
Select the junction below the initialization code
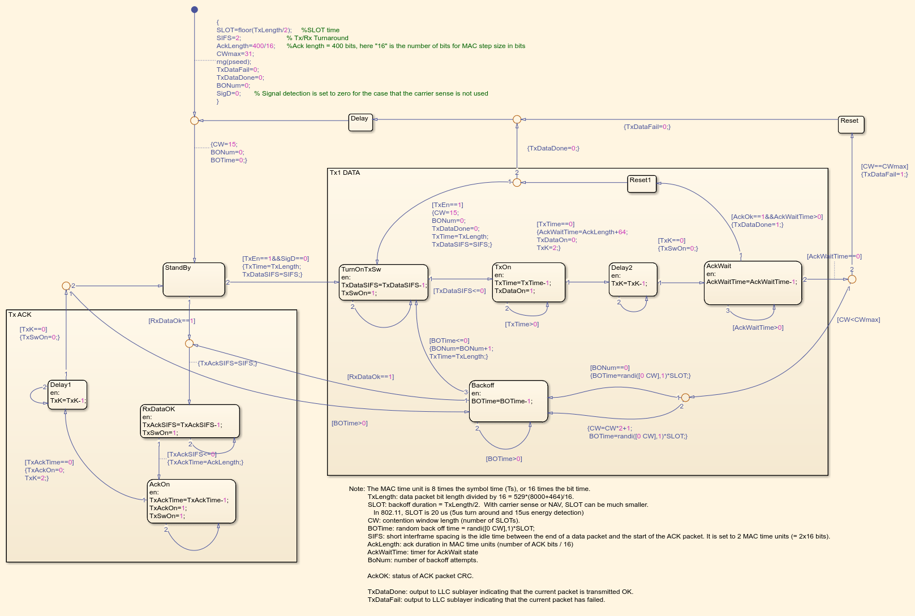[195, 120]
